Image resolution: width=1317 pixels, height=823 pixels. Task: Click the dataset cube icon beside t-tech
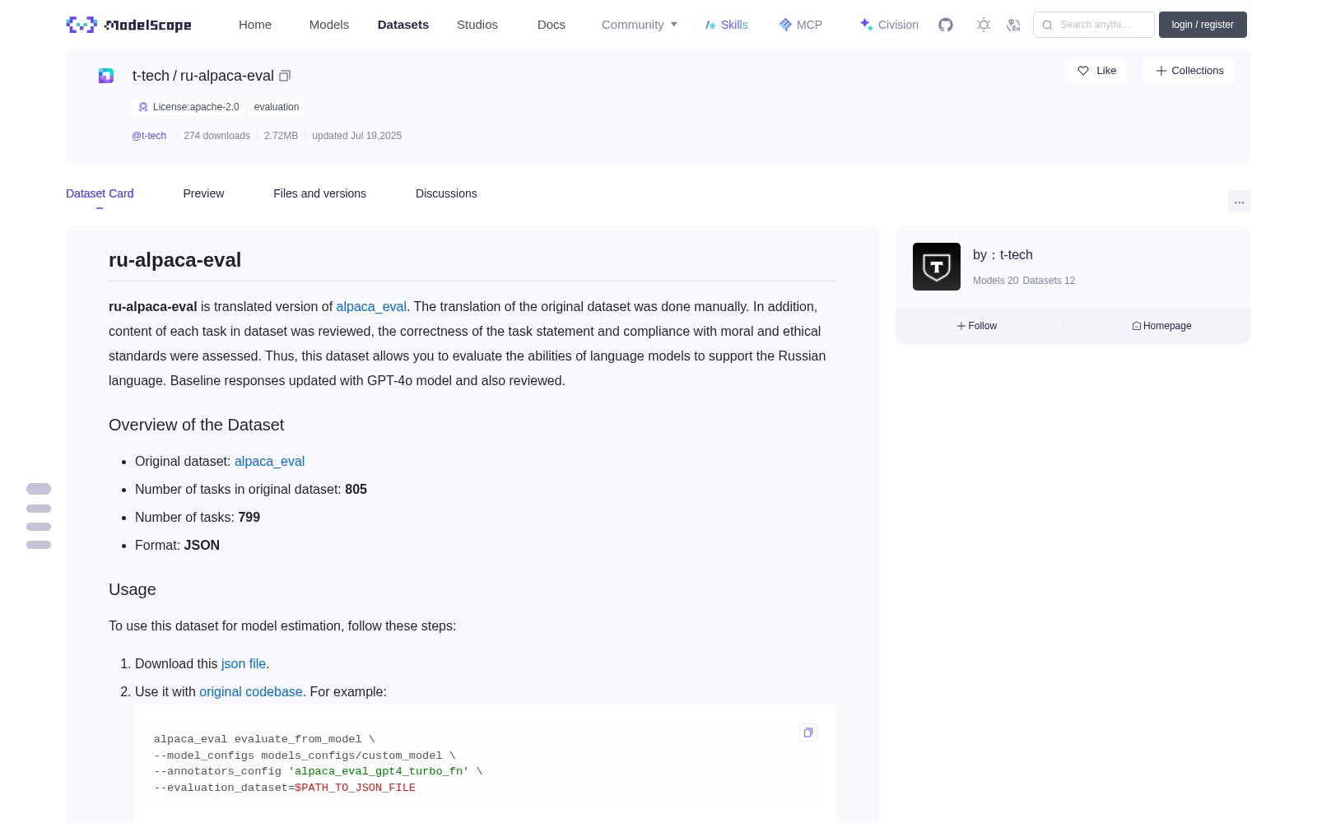coord(106,76)
